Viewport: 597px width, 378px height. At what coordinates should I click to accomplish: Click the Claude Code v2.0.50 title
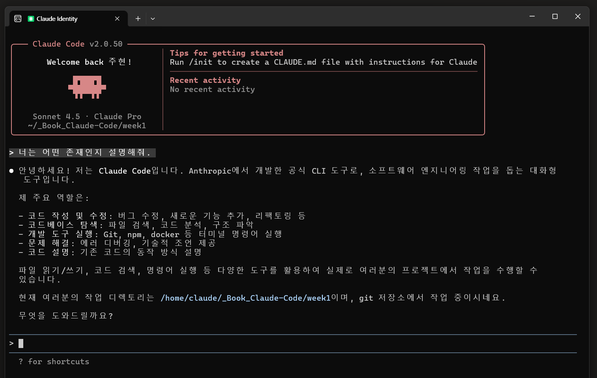coord(78,44)
